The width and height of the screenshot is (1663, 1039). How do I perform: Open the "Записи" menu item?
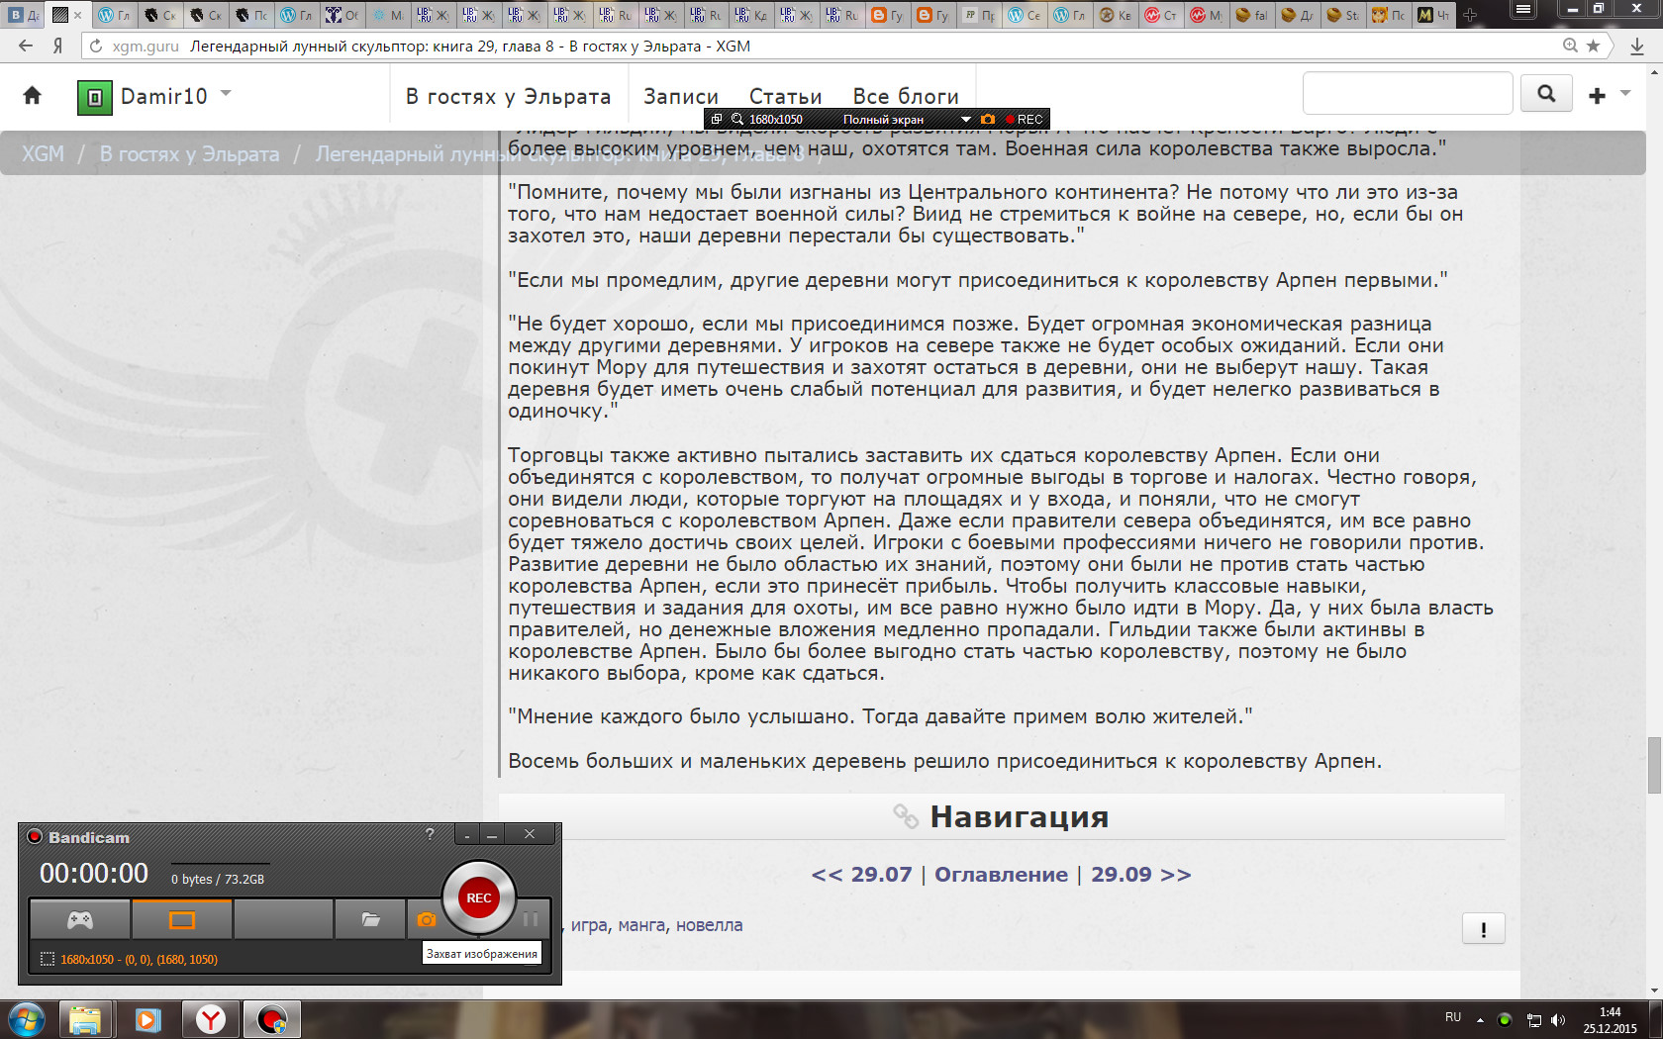[680, 96]
